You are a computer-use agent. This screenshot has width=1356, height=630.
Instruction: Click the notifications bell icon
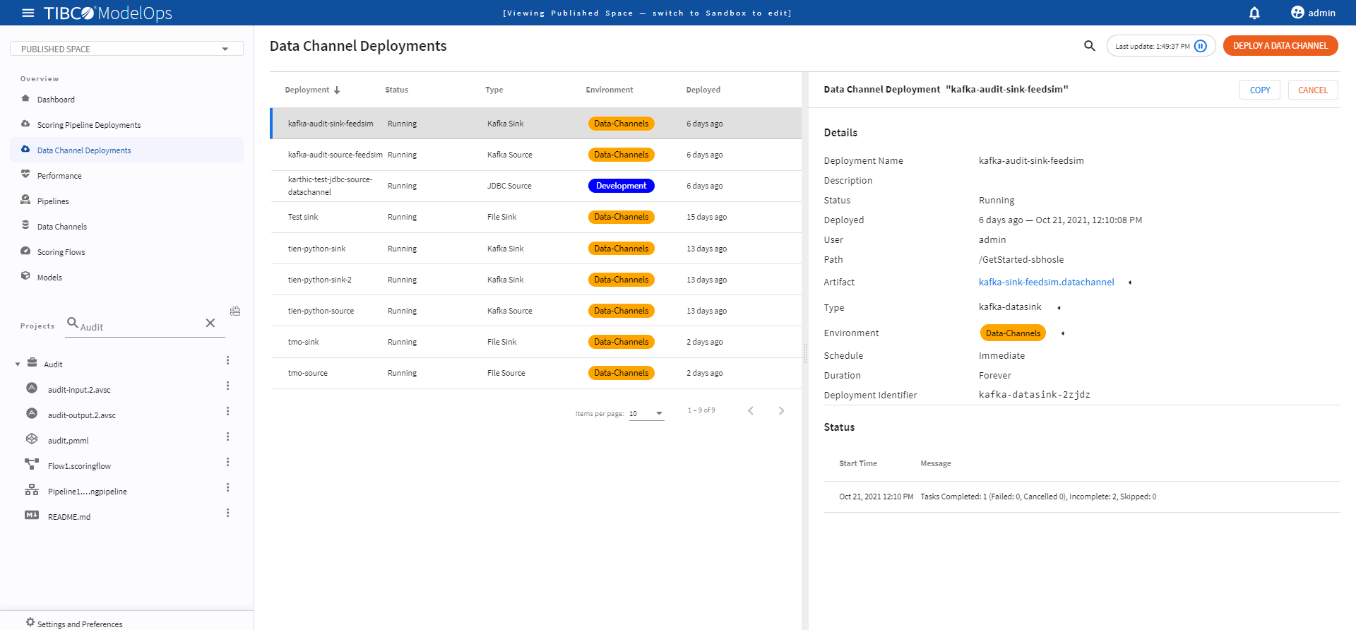(x=1254, y=13)
